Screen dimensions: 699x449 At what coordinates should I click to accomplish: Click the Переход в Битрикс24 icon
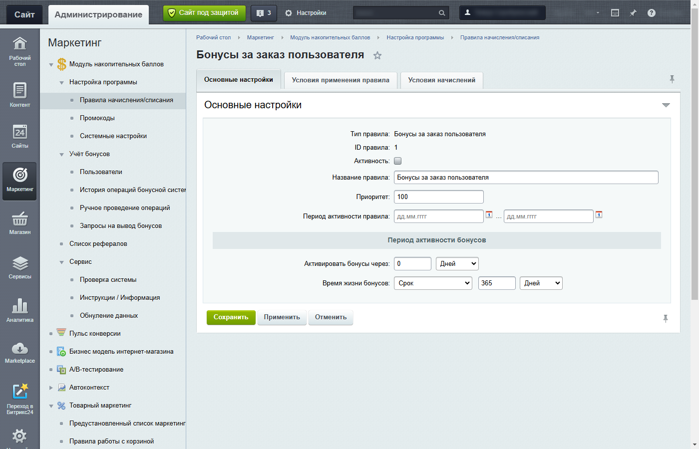[19, 399]
